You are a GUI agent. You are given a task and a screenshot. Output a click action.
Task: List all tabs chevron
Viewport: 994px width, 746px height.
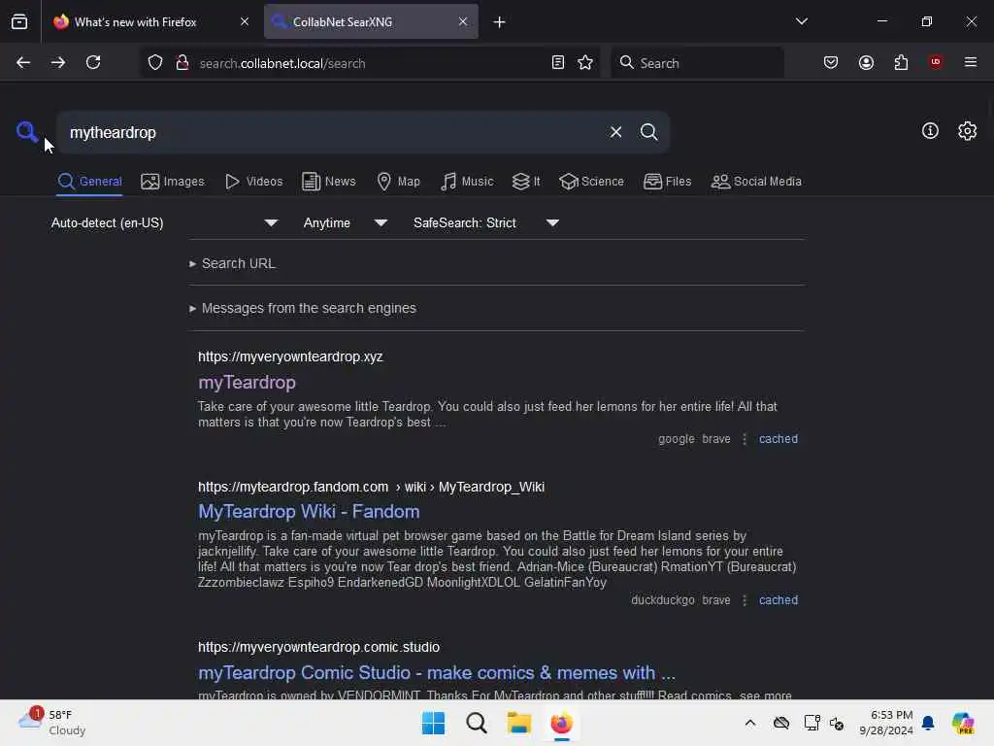click(x=801, y=21)
